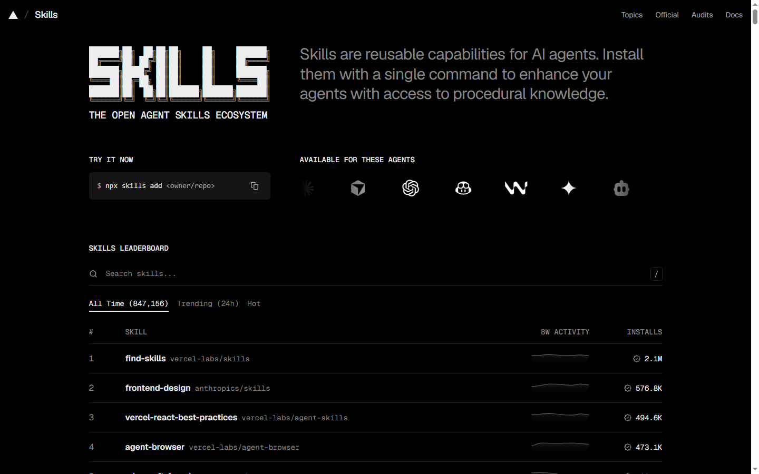Screen dimensions: 759x474
Task: Switch to the Hot tab
Action: coord(254,303)
